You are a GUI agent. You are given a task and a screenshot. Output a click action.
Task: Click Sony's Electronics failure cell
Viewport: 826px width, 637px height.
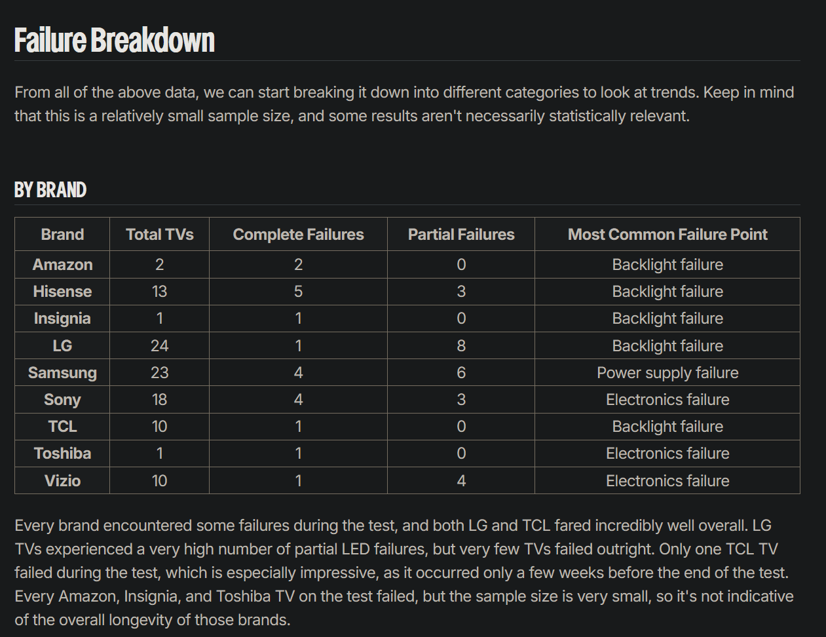[667, 400]
